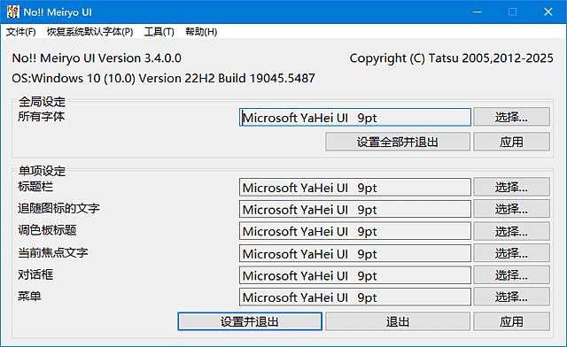The image size is (567, 347).
Task: Click the 菜单 font field
Action: tap(355, 297)
